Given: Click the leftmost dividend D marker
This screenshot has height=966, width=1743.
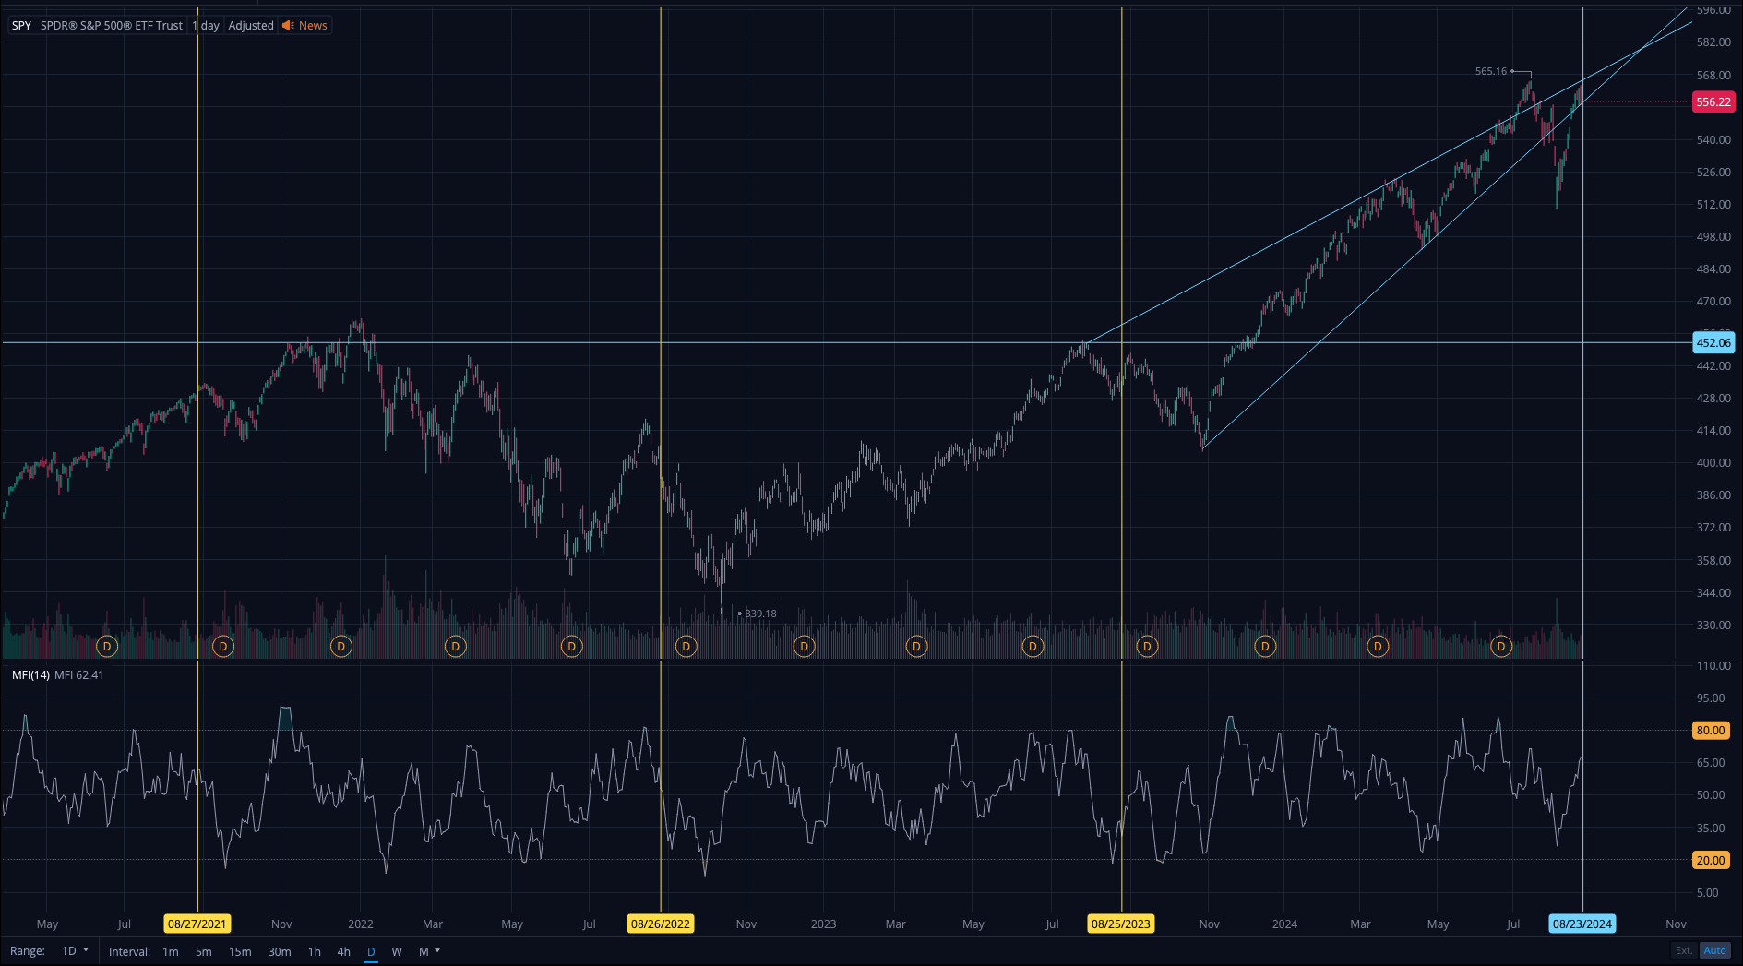Looking at the screenshot, I should (107, 647).
